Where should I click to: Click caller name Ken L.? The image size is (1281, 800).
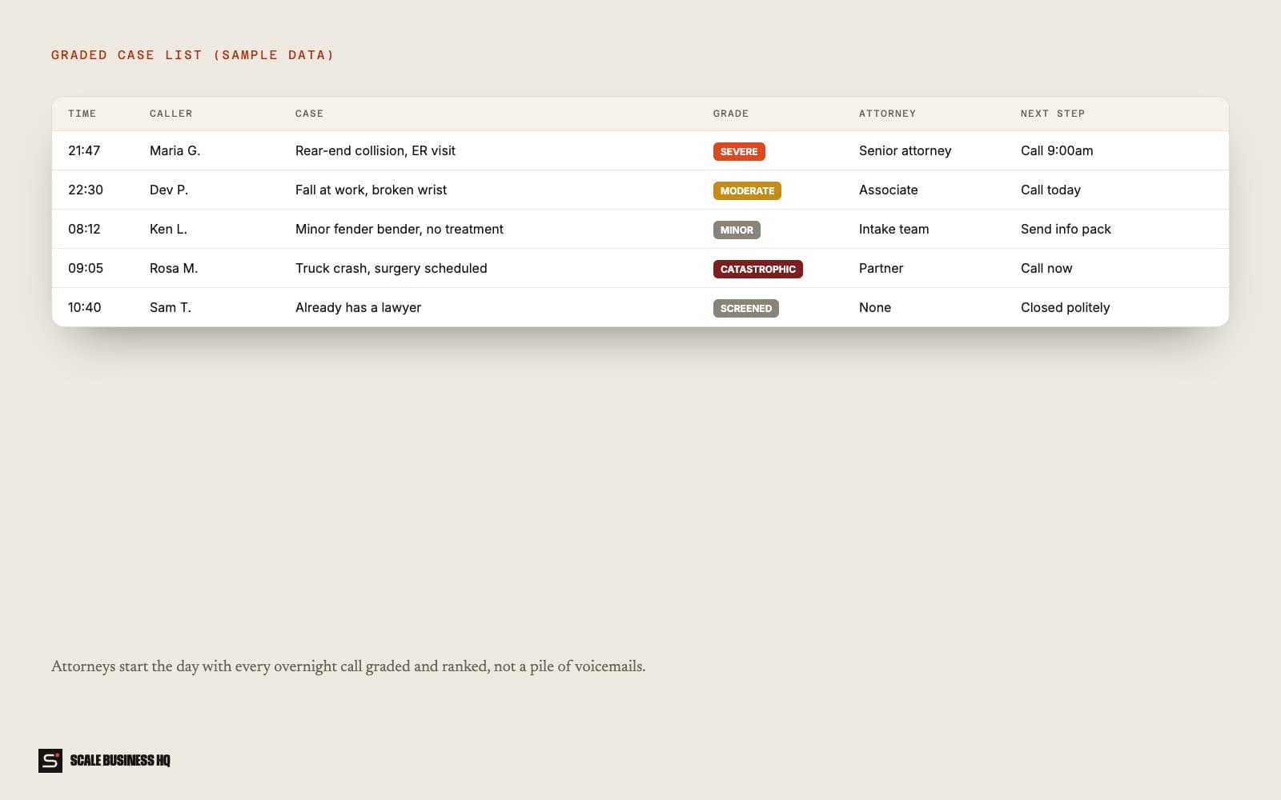[168, 229]
